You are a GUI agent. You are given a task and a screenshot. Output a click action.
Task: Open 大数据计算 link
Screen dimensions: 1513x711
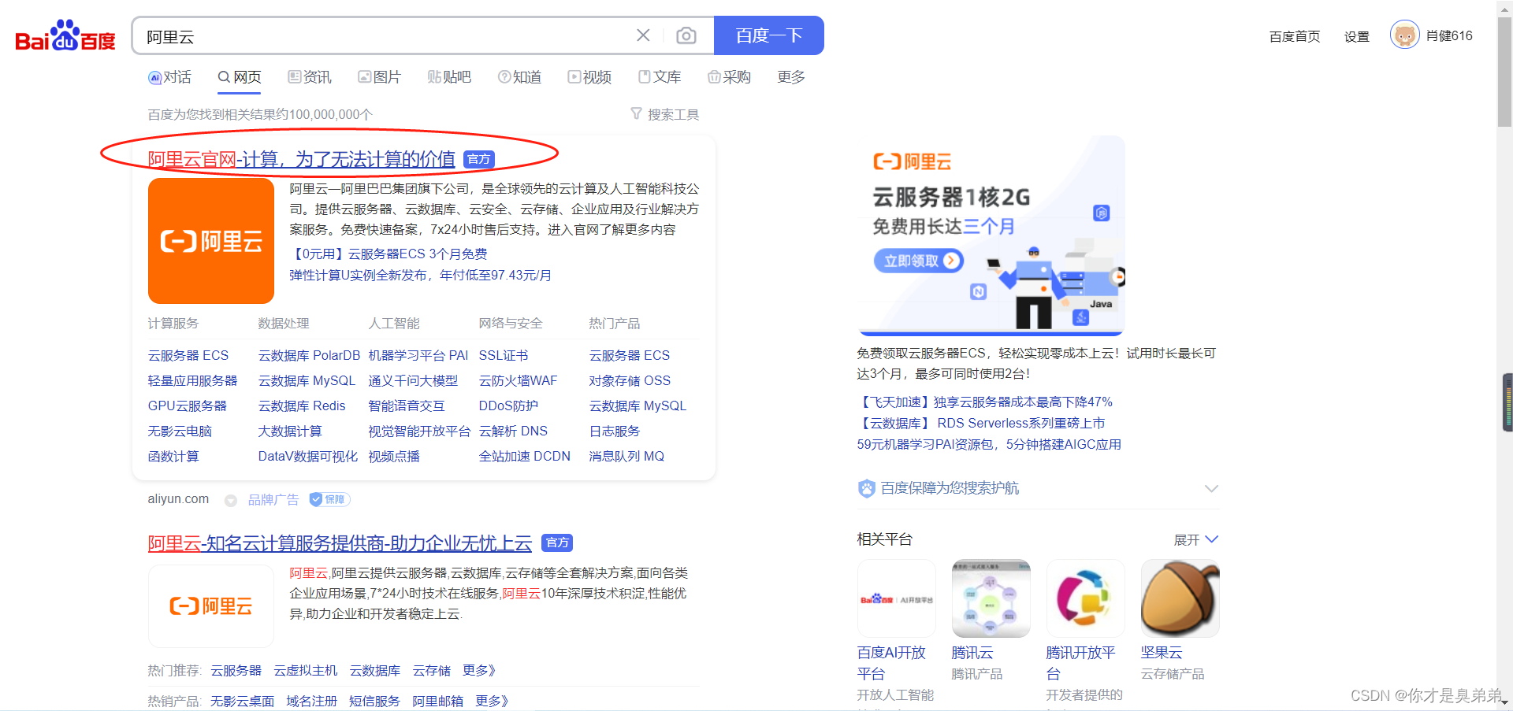click(x=290, y=431)
